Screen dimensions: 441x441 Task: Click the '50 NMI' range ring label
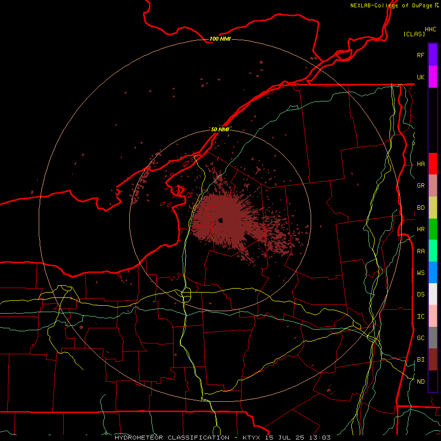click(220, 129)
